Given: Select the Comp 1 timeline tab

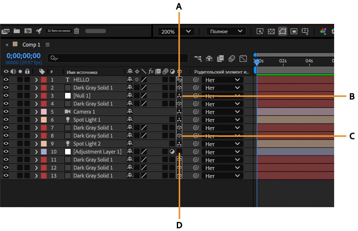Looking at the screenshot, I should [x=31, y=45].
